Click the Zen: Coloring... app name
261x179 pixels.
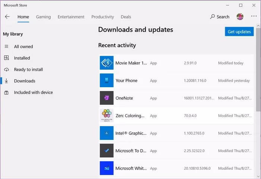(130, 116)
